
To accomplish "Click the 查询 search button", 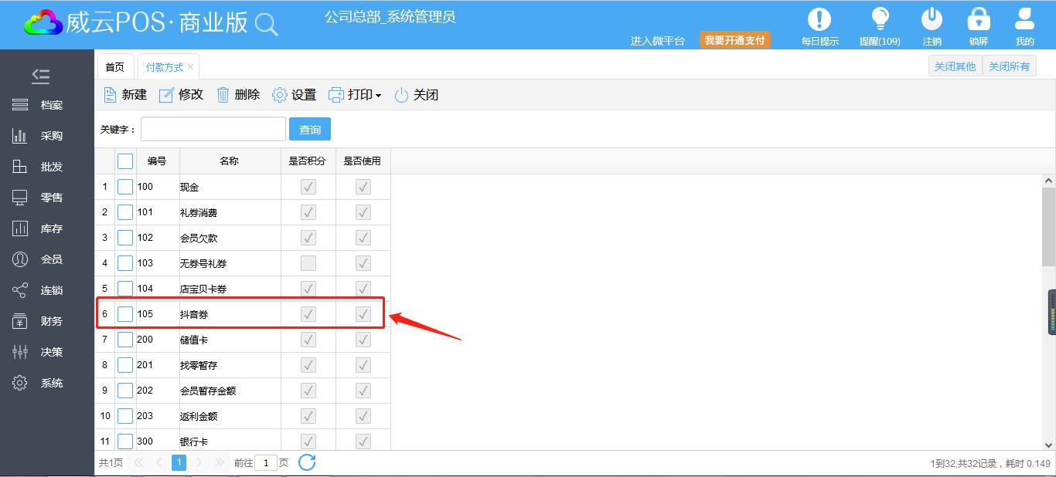I will [x=309, y=130].
